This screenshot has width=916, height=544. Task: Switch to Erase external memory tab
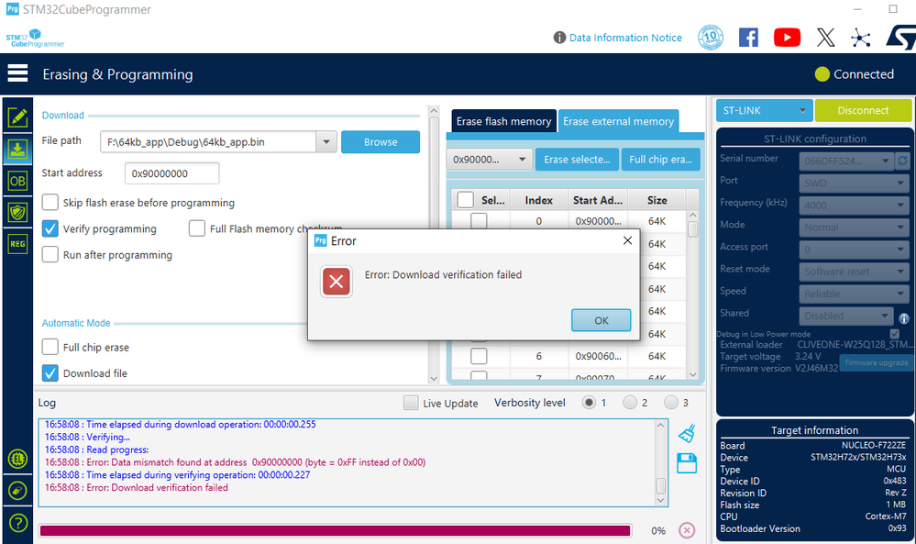click(x=618, y=121)
